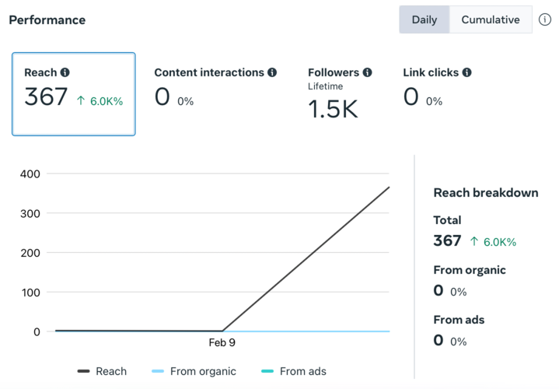
Task: Click From organic value in Reach breakdown
Action: (x=438, y=291)
